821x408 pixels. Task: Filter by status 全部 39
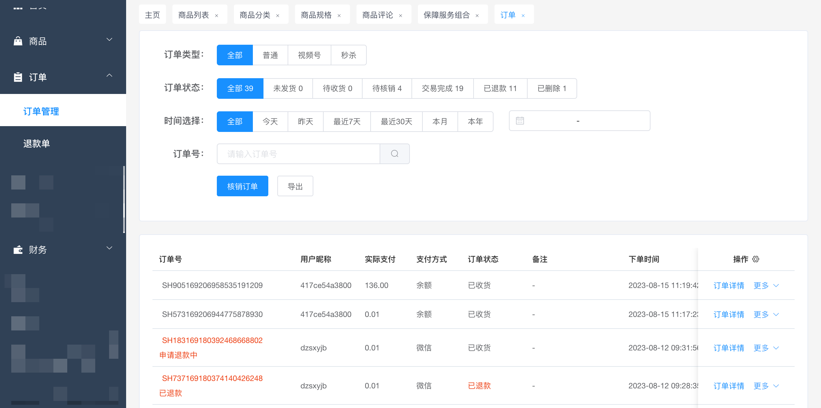click(x=240, y=88)
